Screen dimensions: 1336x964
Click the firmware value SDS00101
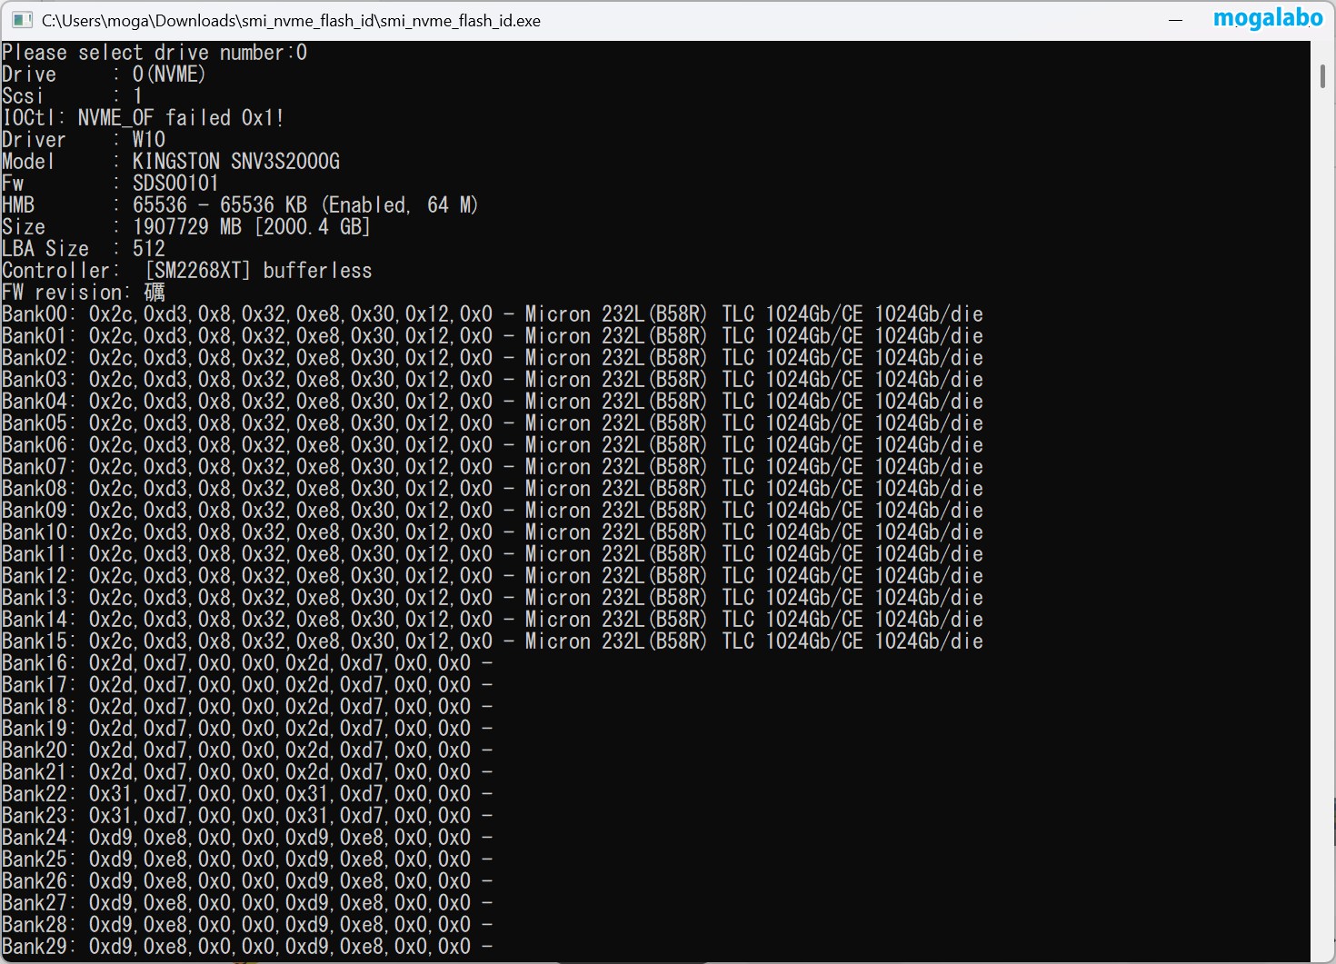coord(175,184)
